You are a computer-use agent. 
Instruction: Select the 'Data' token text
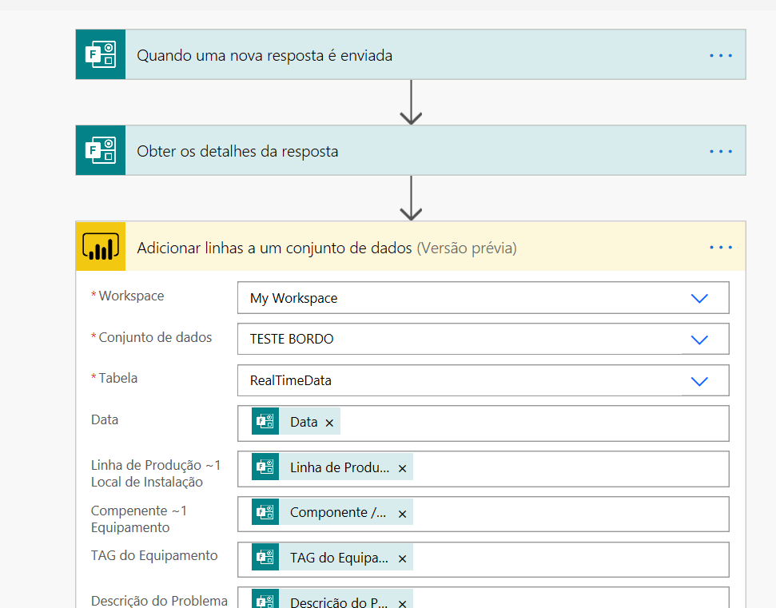(304, 422)
